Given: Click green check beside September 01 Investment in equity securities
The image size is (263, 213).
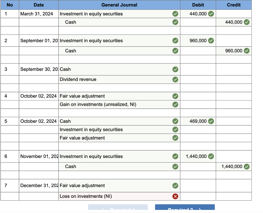Looking at the screenshot, I should point(175,41).
